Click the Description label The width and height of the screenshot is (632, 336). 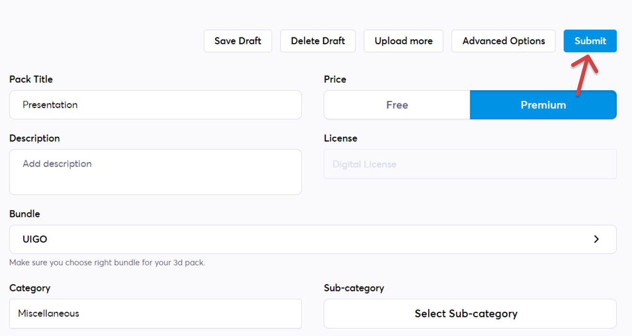(35, 138)
